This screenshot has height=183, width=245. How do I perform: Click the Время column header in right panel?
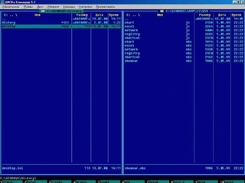237,15
